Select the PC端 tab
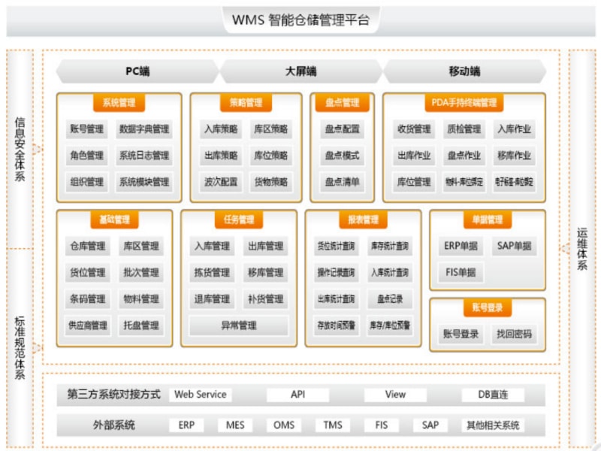The width and height of the screenshot is (601, 451). (x=137, y=71)
